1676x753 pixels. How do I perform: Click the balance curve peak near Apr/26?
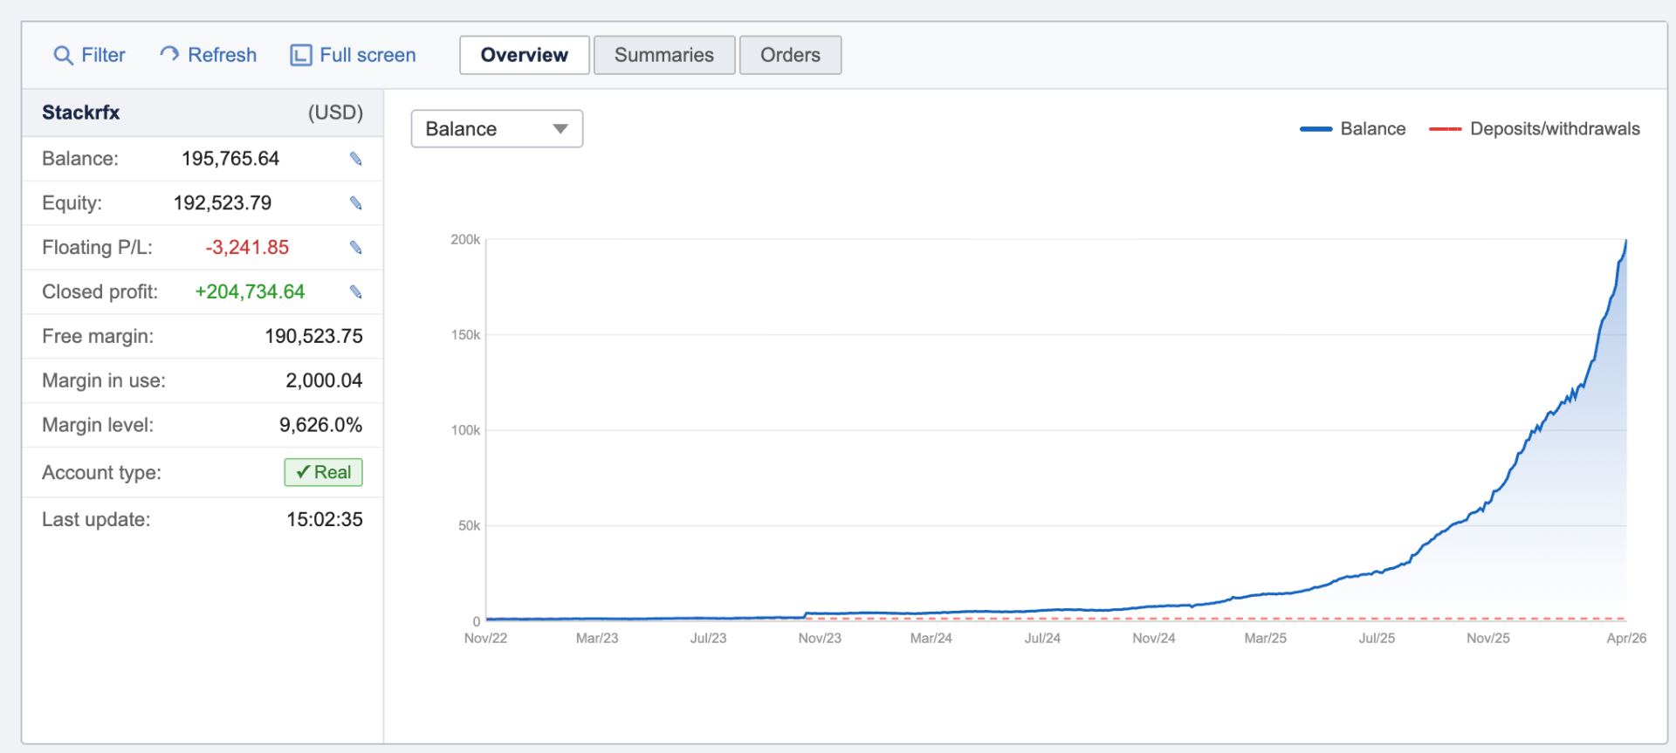click(x=1625, y=242)
